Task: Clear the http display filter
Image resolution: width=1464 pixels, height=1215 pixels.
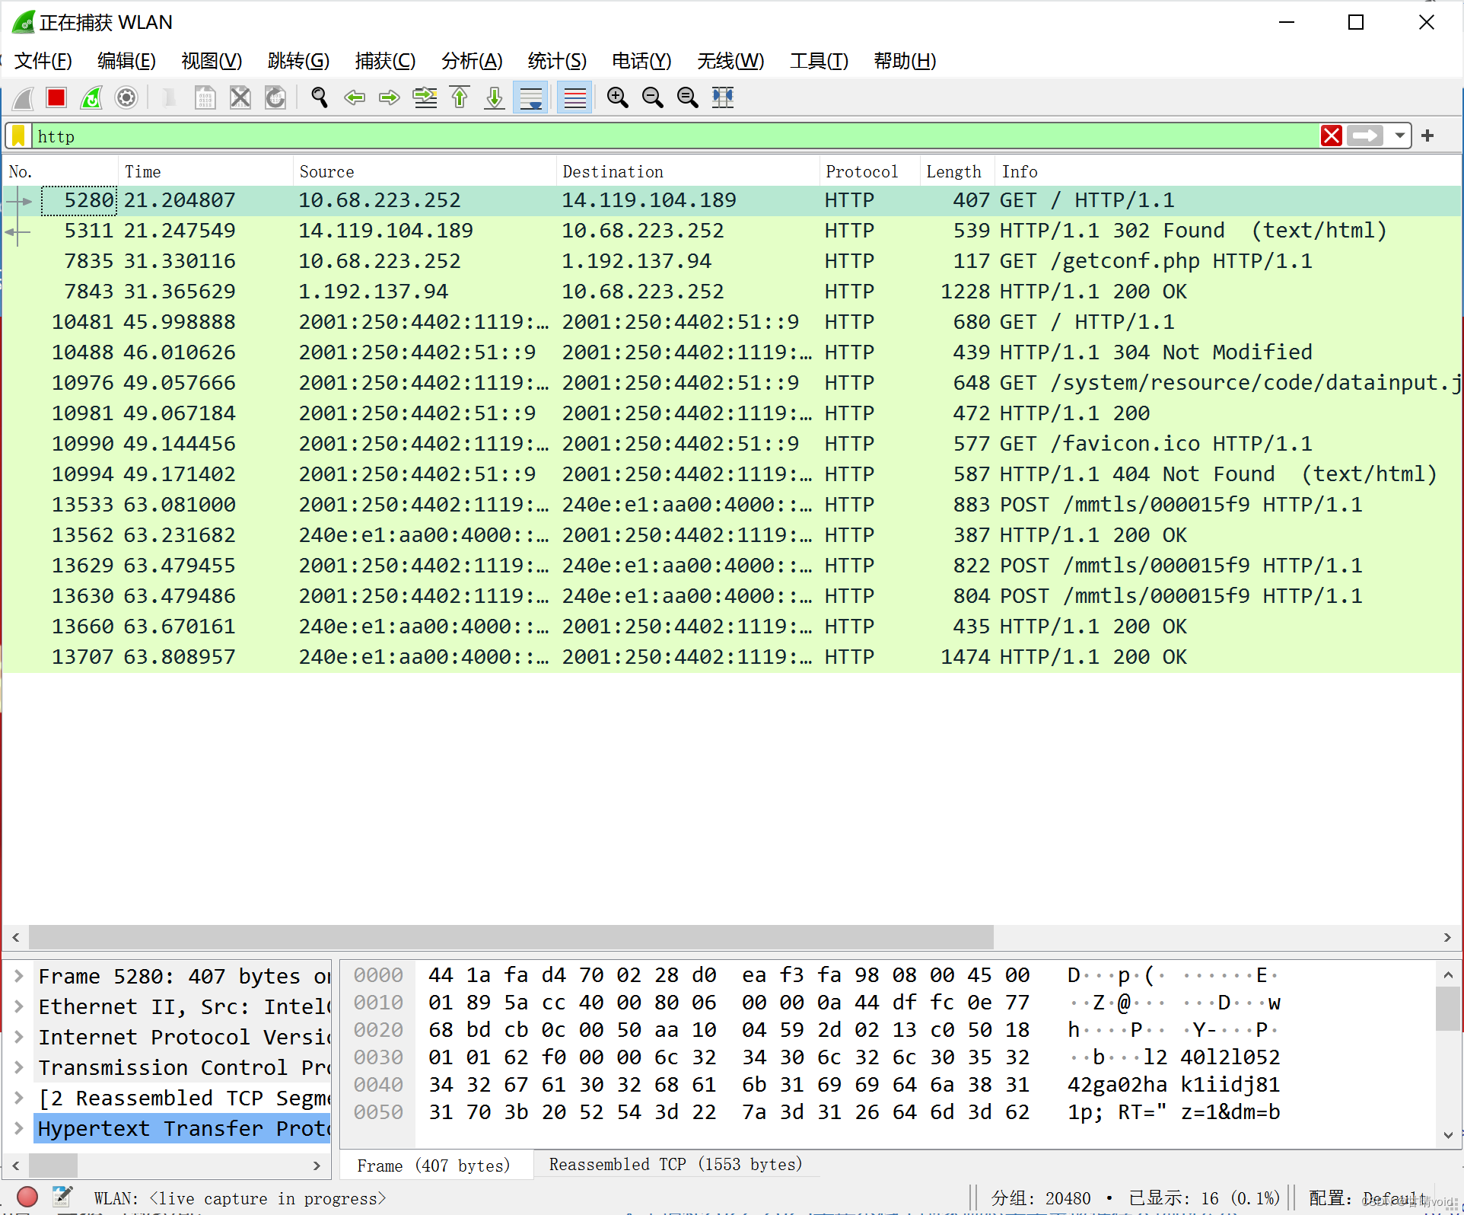Action: [1332, 136]
